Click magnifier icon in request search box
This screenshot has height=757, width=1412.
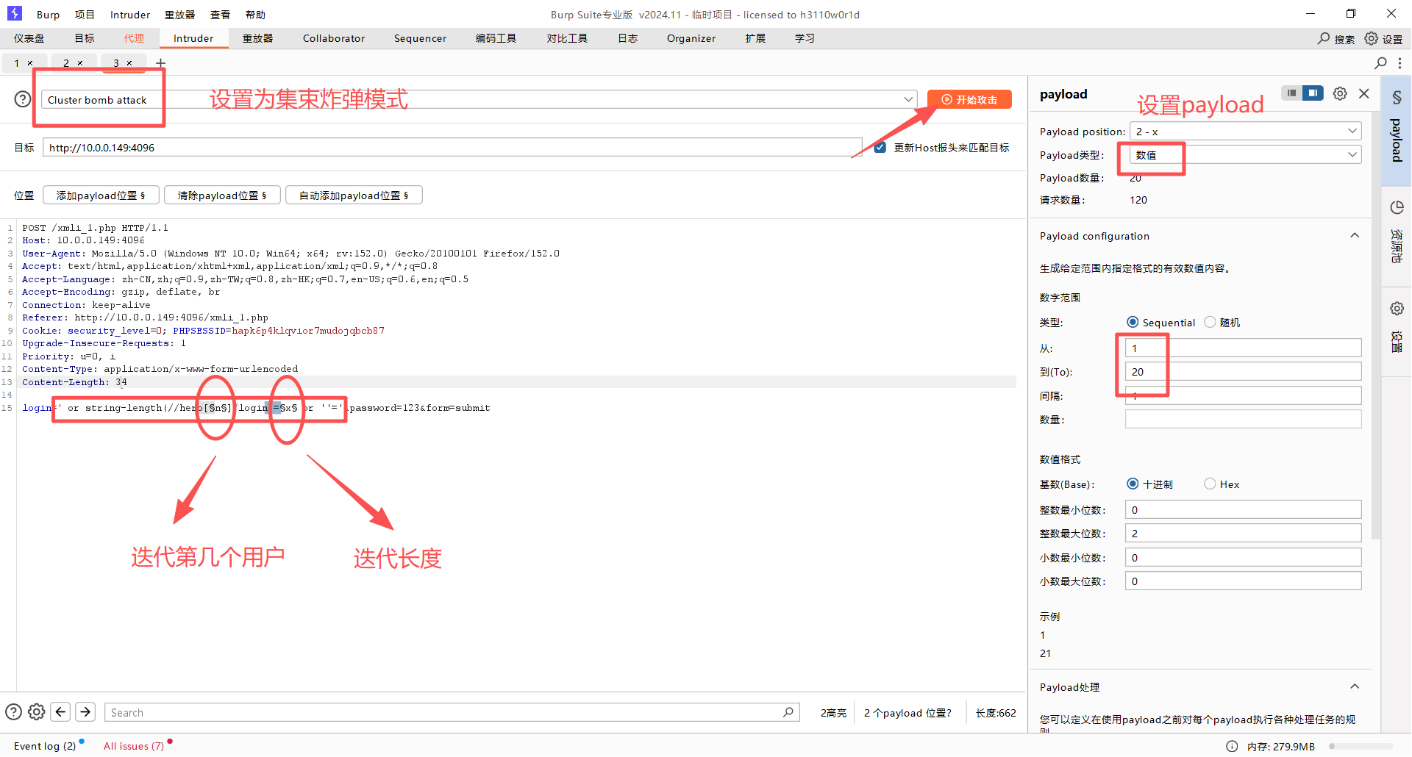788,711
